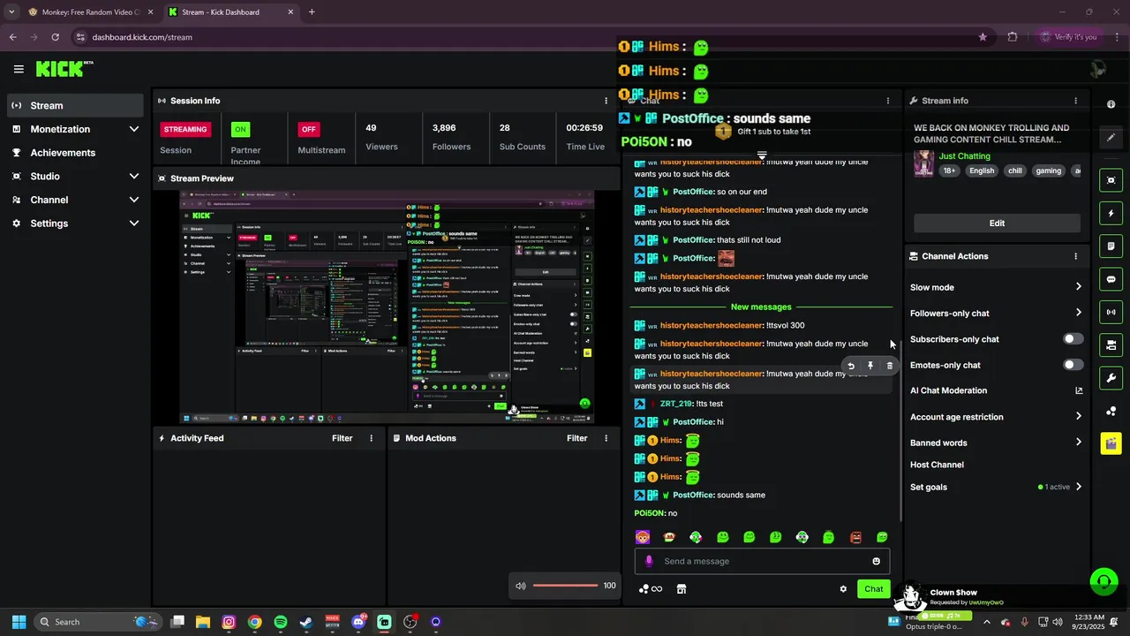Open a new browser tab
Screen dimensions: 1130x636
tap(312, 12)
